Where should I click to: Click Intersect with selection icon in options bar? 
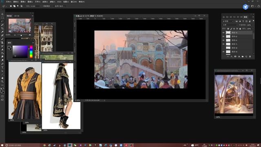(22, 6)
